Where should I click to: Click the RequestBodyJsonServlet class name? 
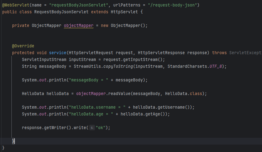(x=61, y=12)
